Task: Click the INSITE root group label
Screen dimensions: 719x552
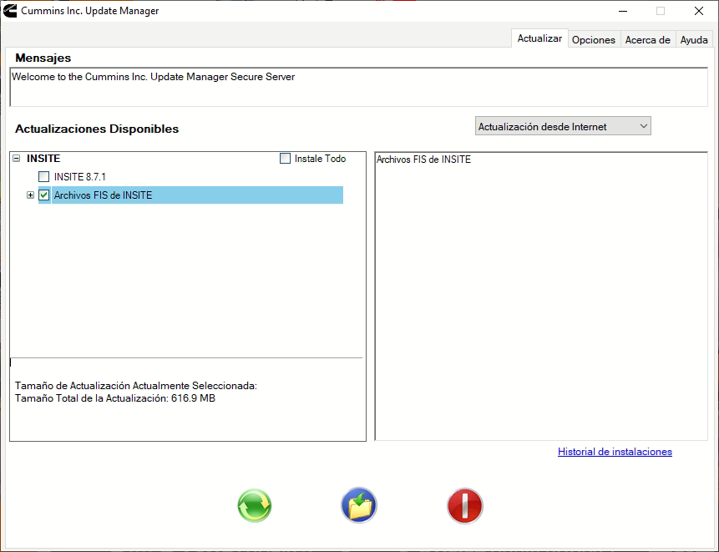Action: tap(43, 158)
